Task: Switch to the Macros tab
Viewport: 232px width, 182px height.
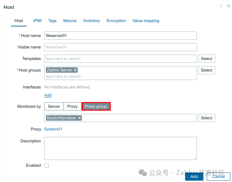Action: point(70,21)
